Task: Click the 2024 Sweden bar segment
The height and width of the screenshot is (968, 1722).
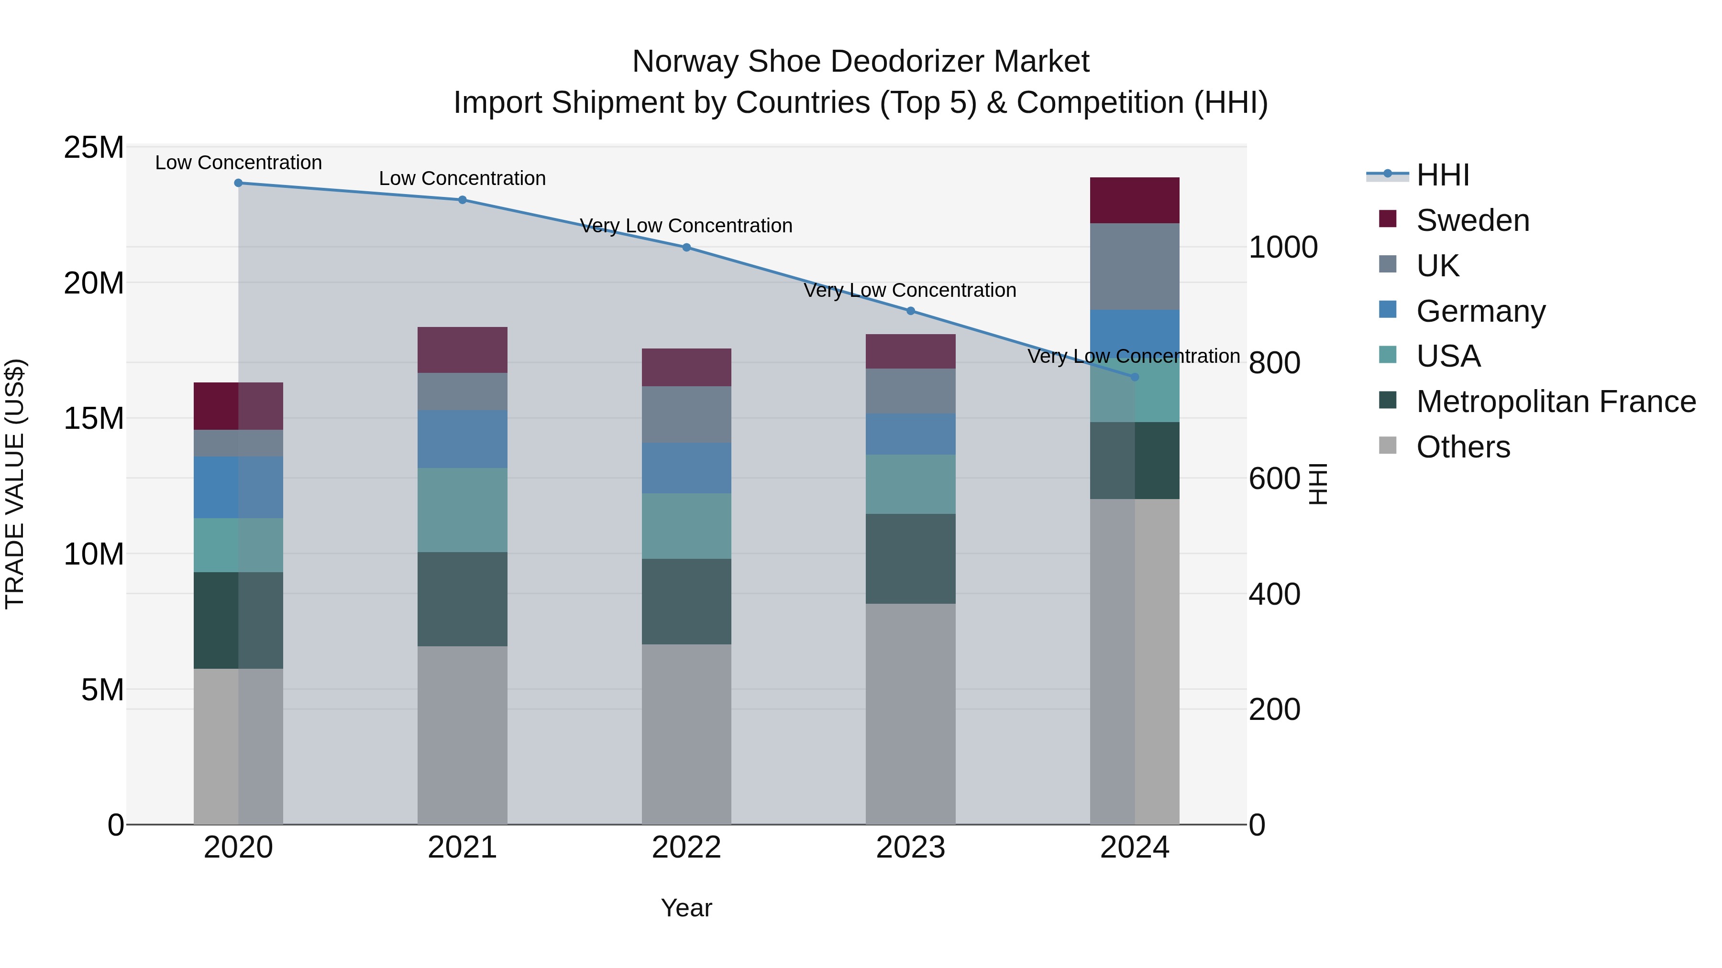Action: pos(1135,200)
